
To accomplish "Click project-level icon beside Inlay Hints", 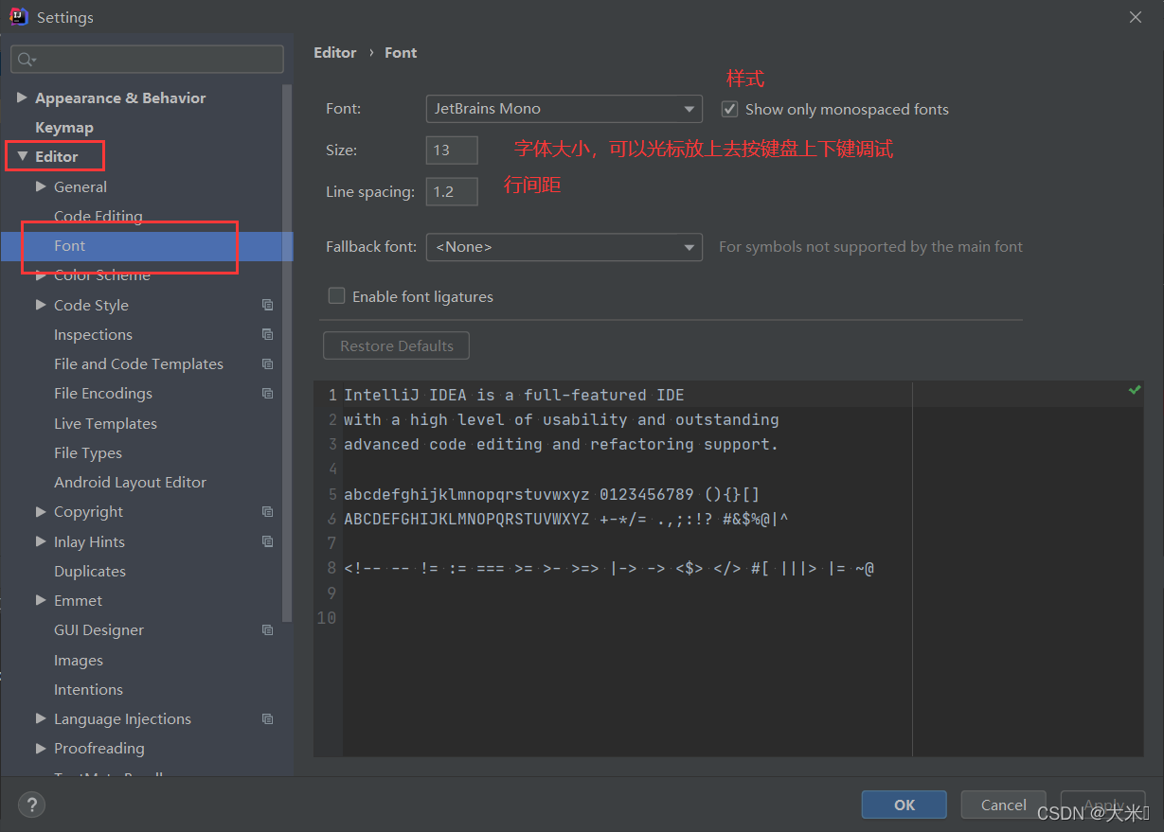I will (268, 541).
